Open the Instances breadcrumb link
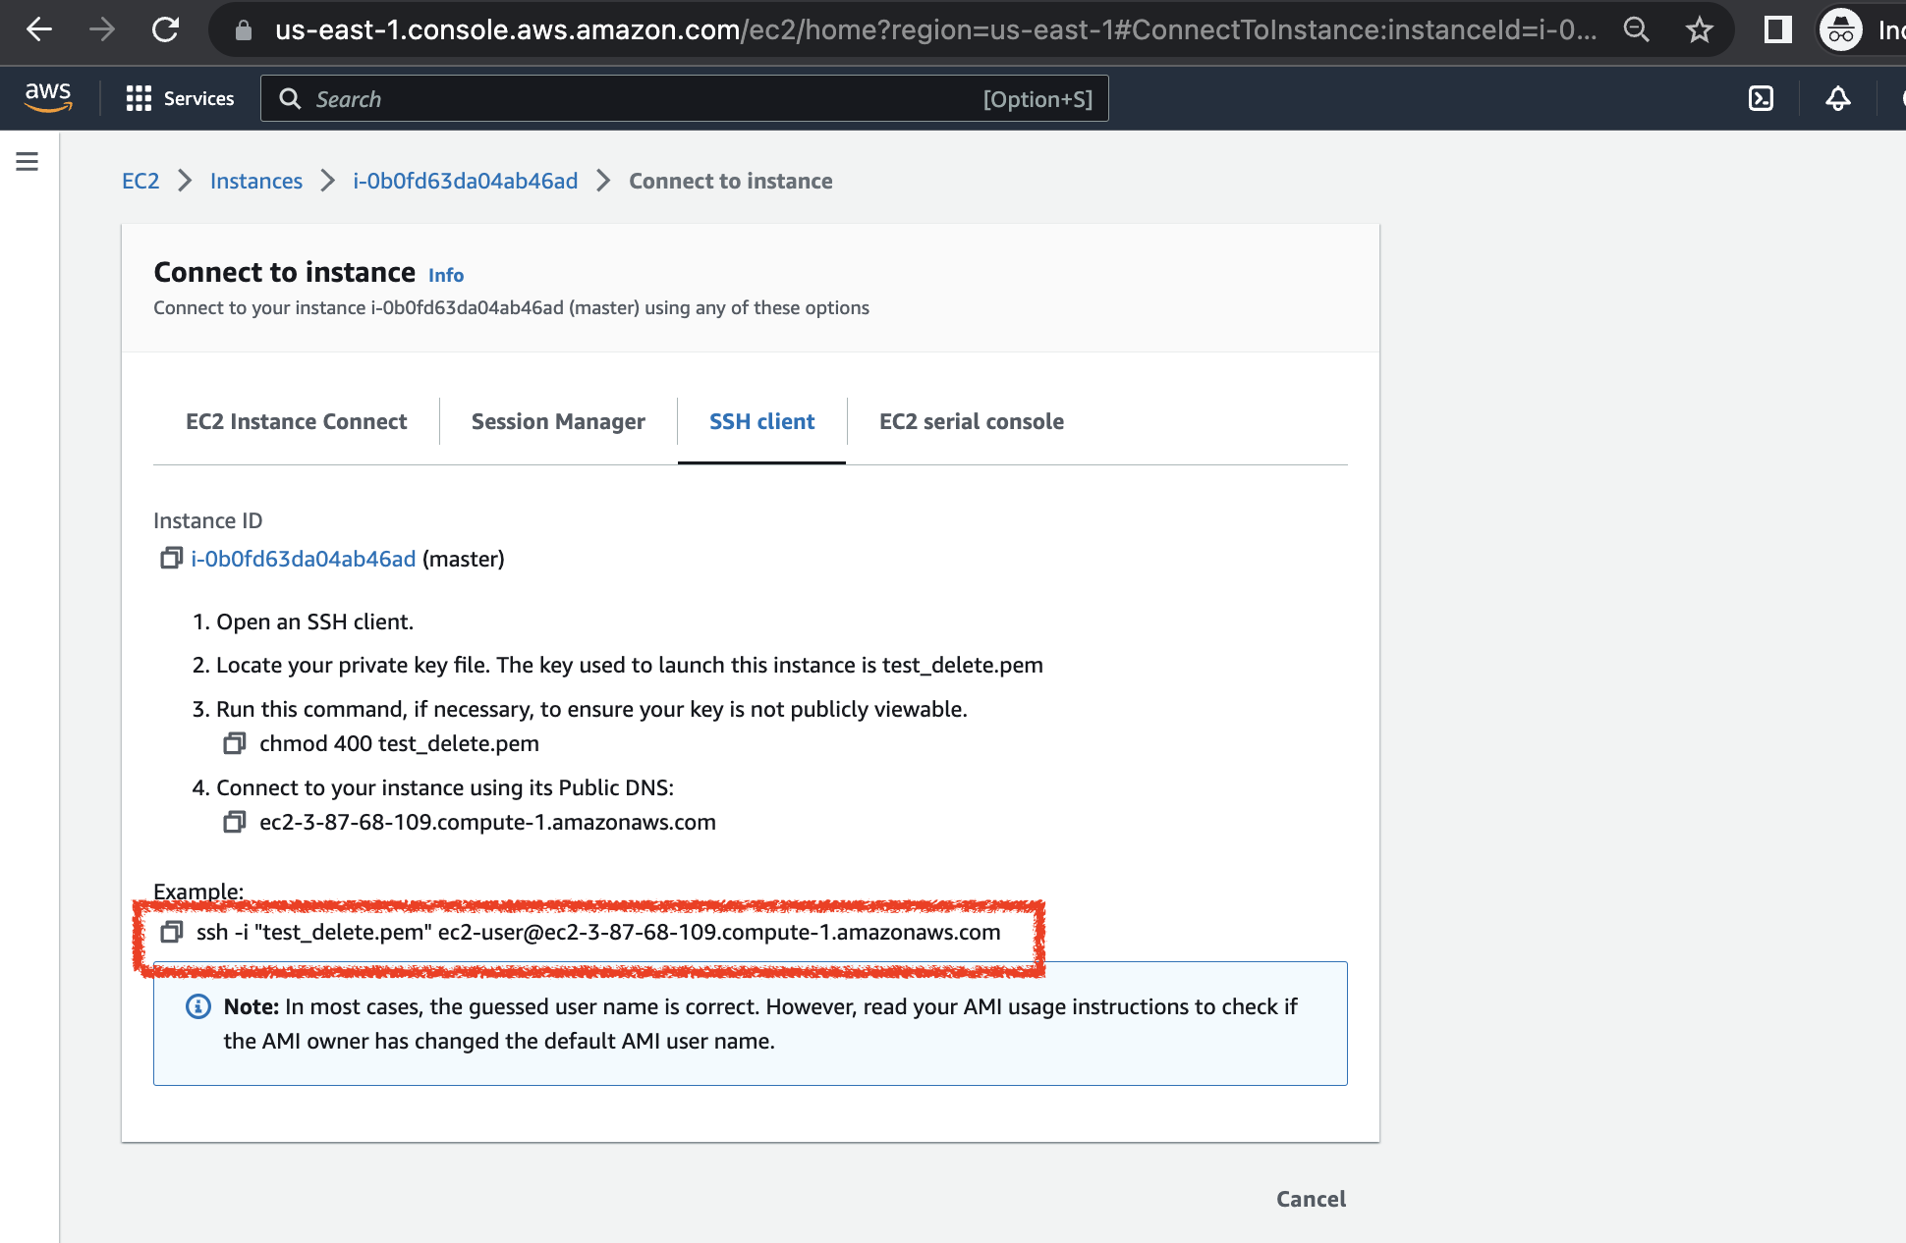The width and height of the screenshot is (1906, 1243). 255,181
